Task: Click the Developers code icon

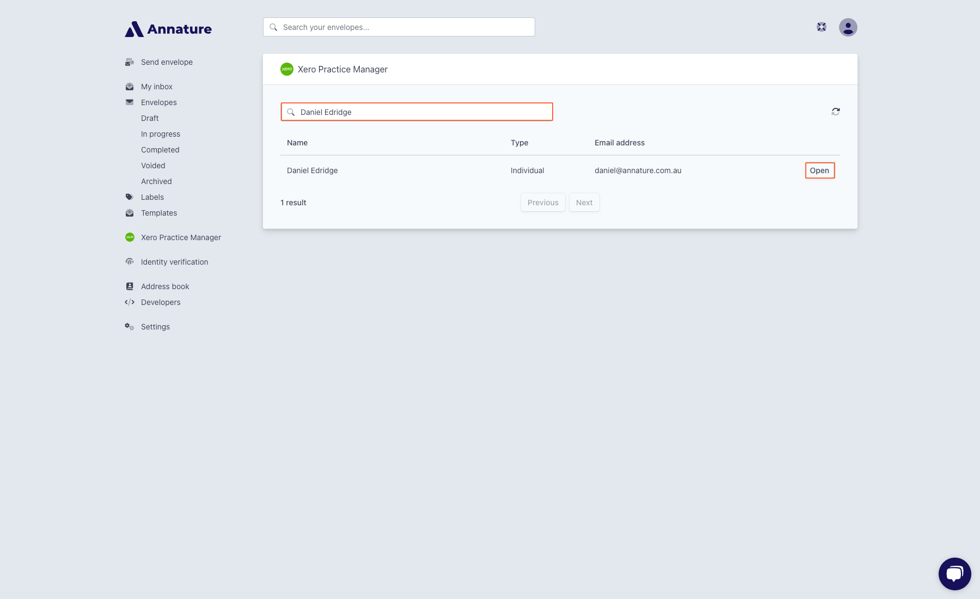Action: point(129,302)
